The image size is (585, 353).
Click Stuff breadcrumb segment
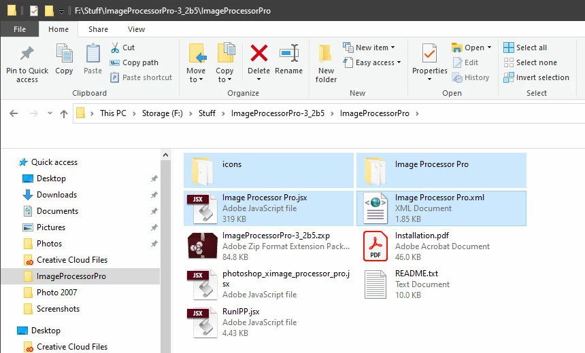click(x=207, y=113)
